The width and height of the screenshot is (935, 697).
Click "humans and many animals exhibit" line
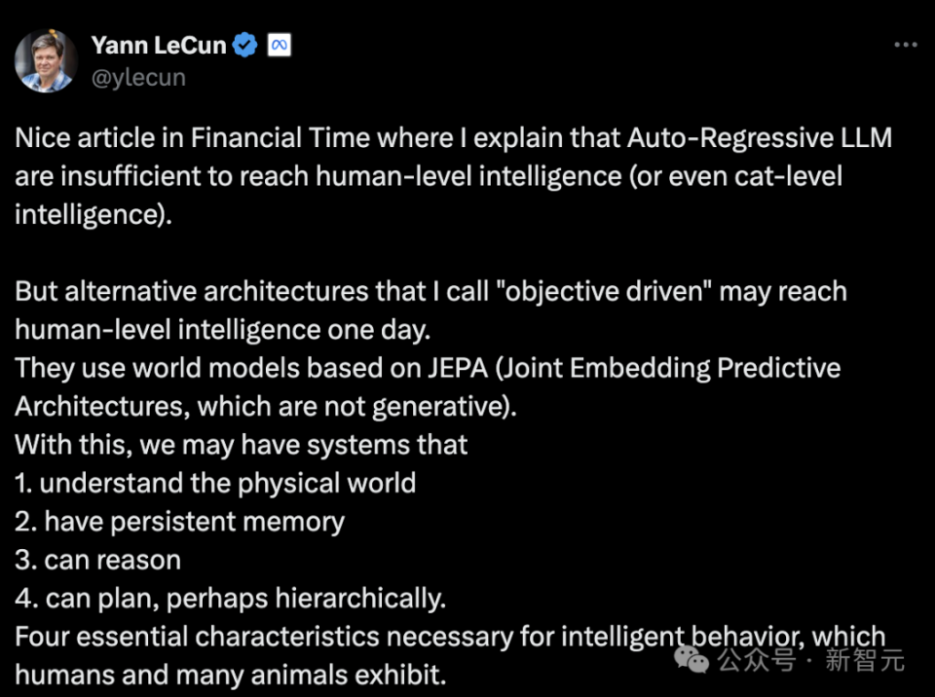coord(230,676)
